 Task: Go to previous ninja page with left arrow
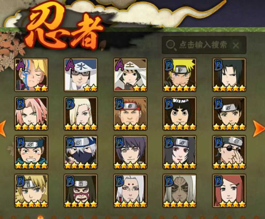click(3, 128)
